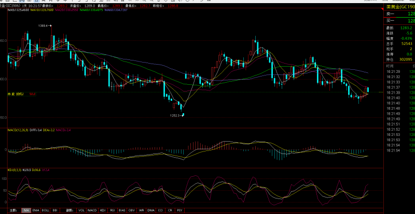Choose the DMA indicator

click(x=150, y=210)
